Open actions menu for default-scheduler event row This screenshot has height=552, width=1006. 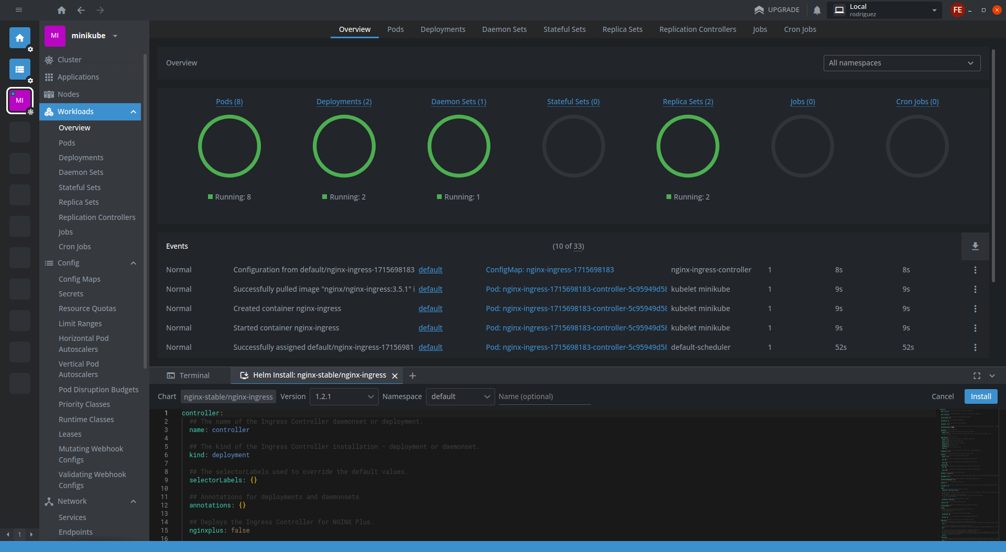975,347
